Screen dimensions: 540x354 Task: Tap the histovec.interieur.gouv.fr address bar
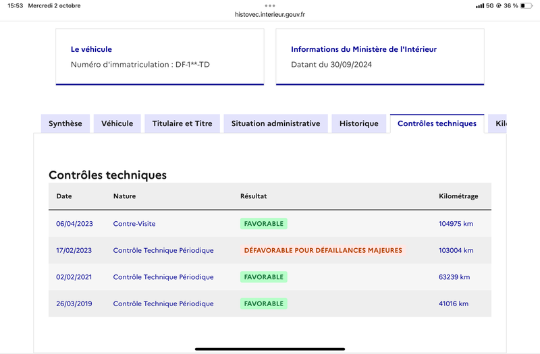[269, 14]
